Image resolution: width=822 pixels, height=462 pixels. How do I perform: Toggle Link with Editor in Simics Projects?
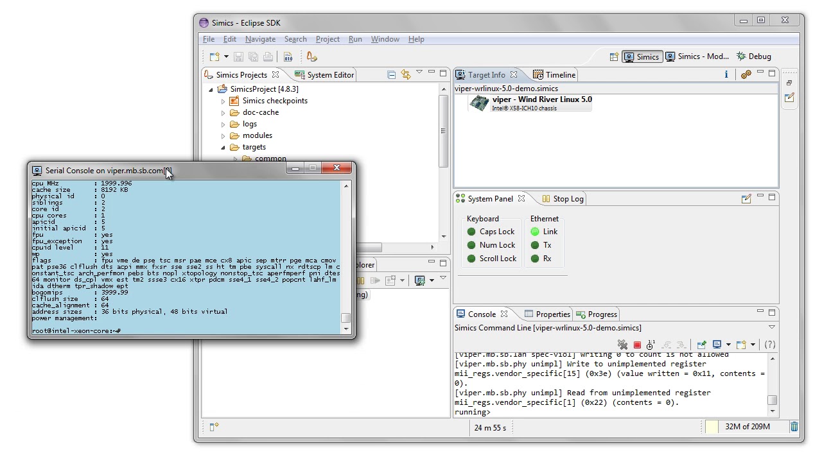click(405, 75)
